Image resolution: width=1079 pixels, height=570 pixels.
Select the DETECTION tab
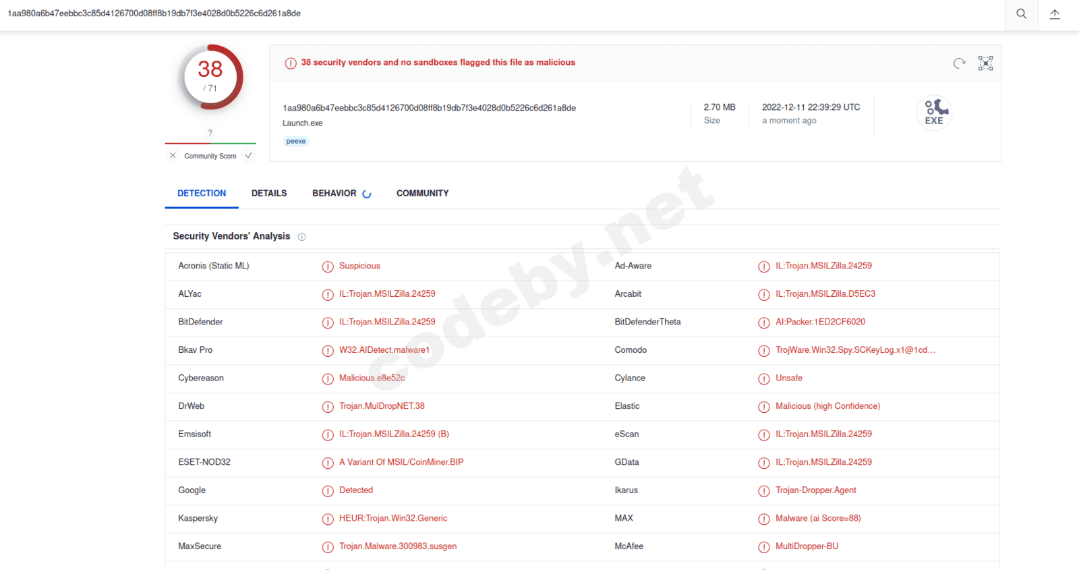pos(202,193)
